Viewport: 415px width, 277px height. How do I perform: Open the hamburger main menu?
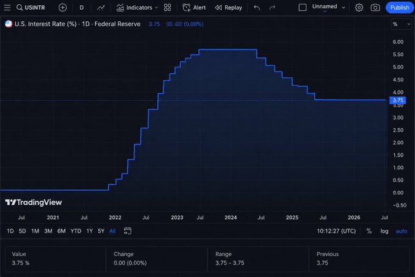[7, 8]
